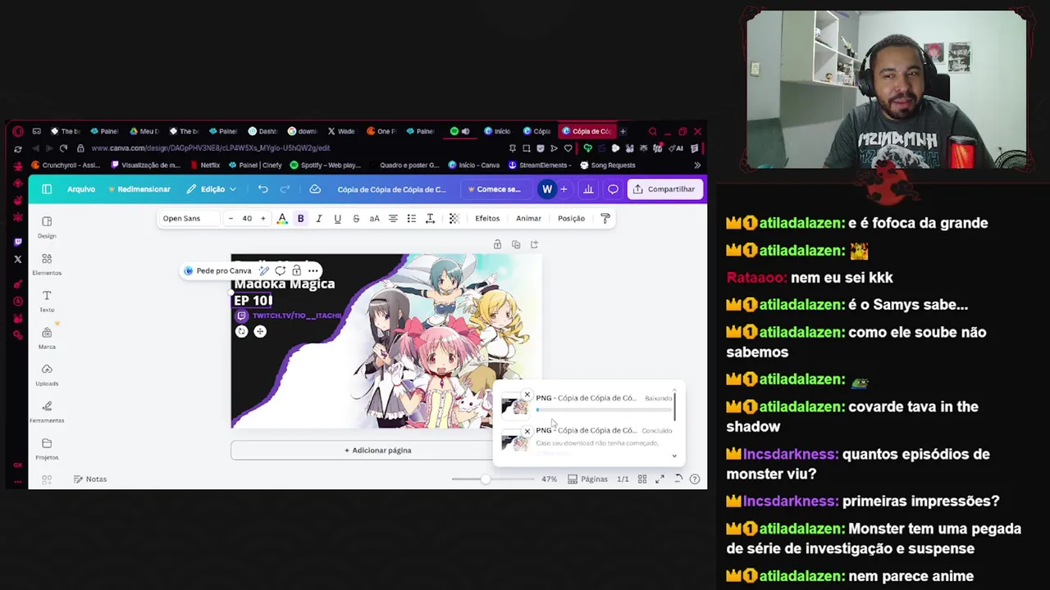Open more options on floating toolbar

[x=313, y=270]
